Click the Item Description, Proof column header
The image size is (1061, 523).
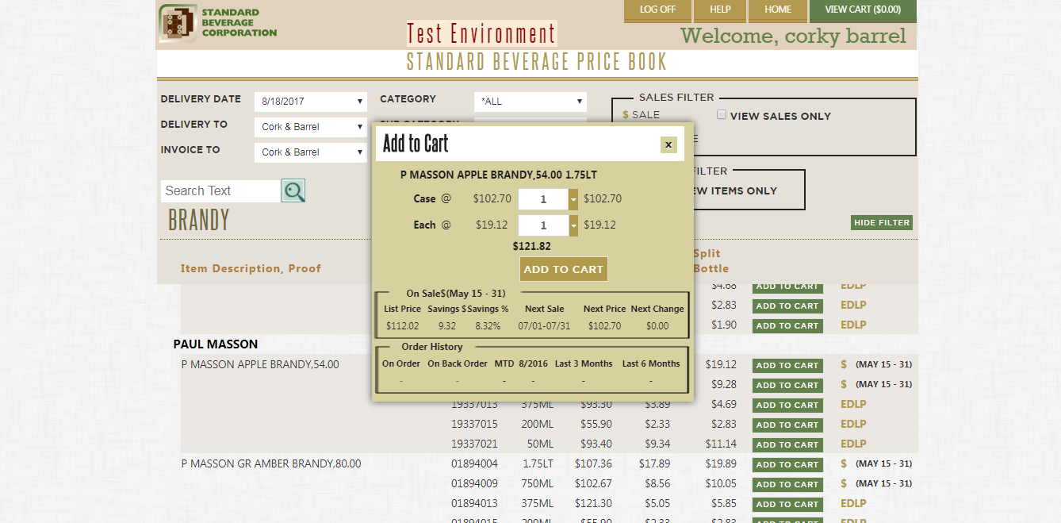251,268
